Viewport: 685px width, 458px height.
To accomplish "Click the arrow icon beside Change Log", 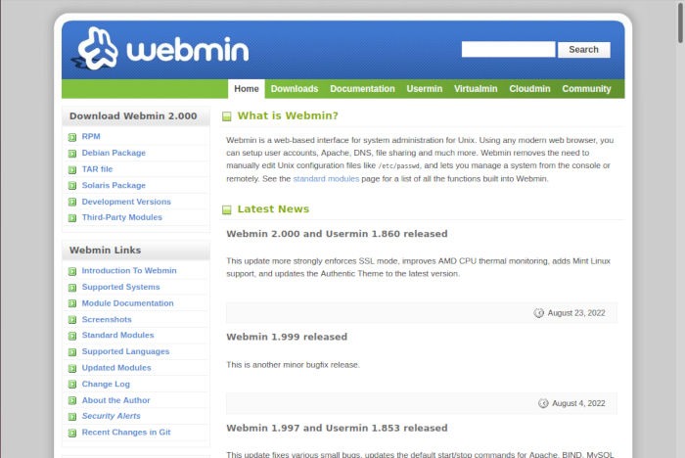I will point(72,385).
